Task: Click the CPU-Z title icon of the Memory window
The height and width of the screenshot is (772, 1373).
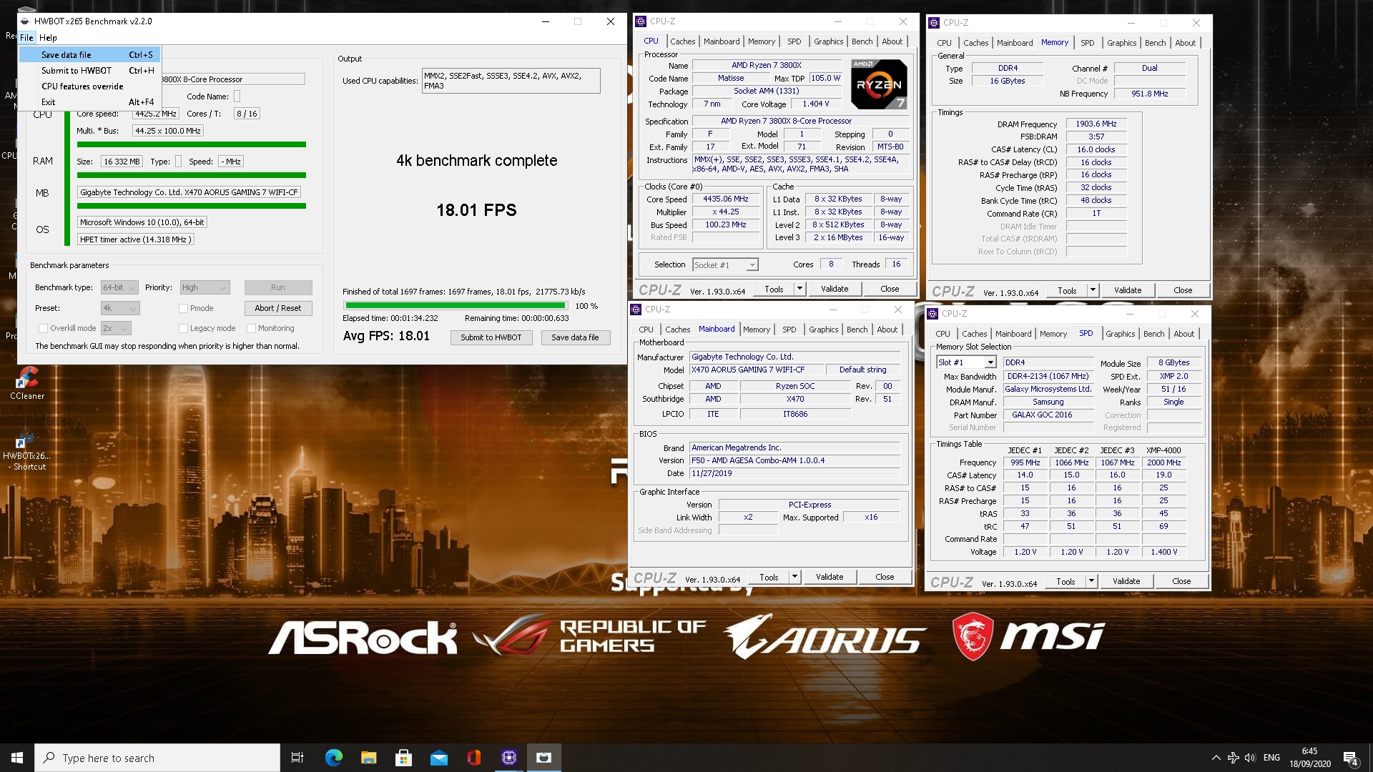Action: (x=933, y=23)
